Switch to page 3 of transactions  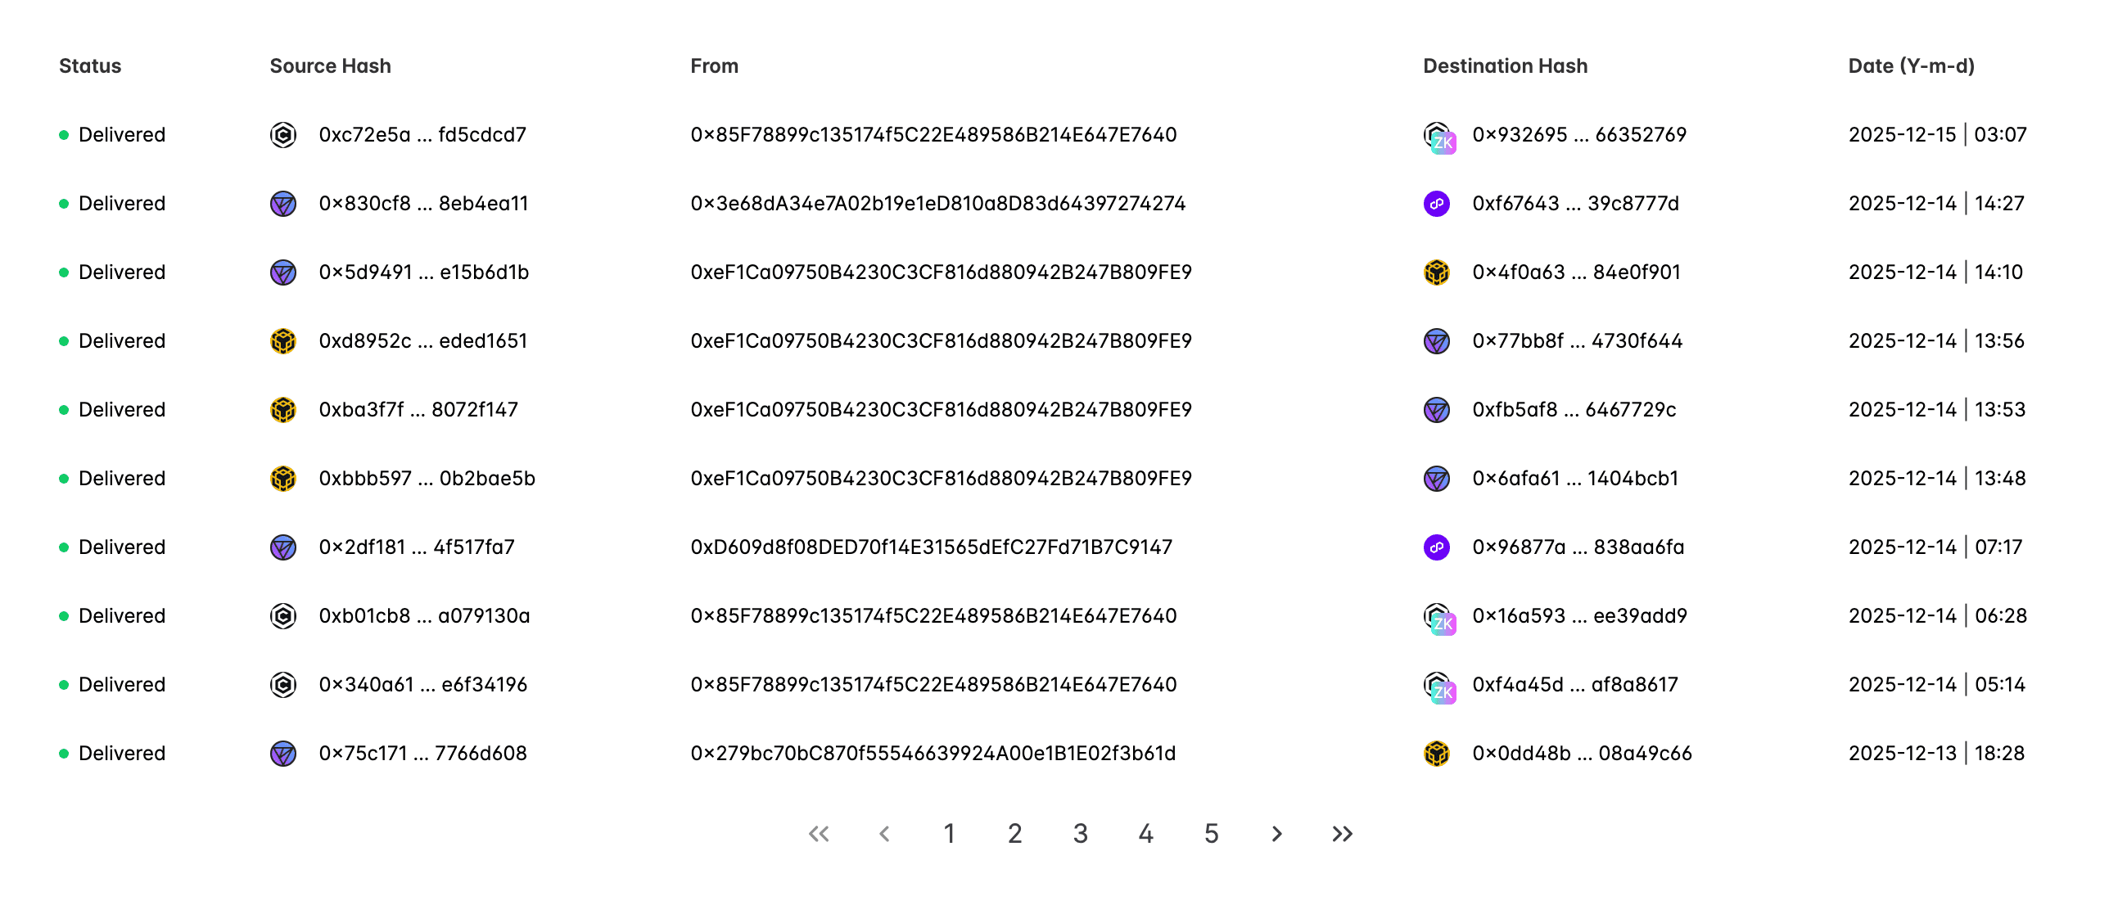point(1081,834)
